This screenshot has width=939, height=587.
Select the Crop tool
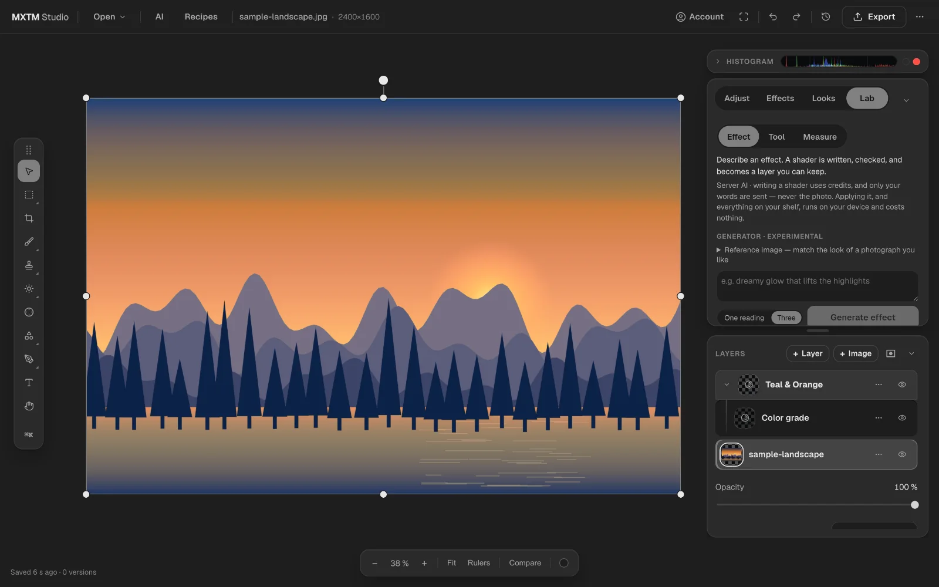click(x=29, y=218)
